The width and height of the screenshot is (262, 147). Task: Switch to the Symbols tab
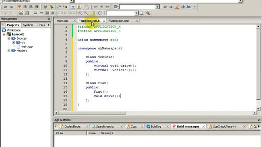pos(28,25)
